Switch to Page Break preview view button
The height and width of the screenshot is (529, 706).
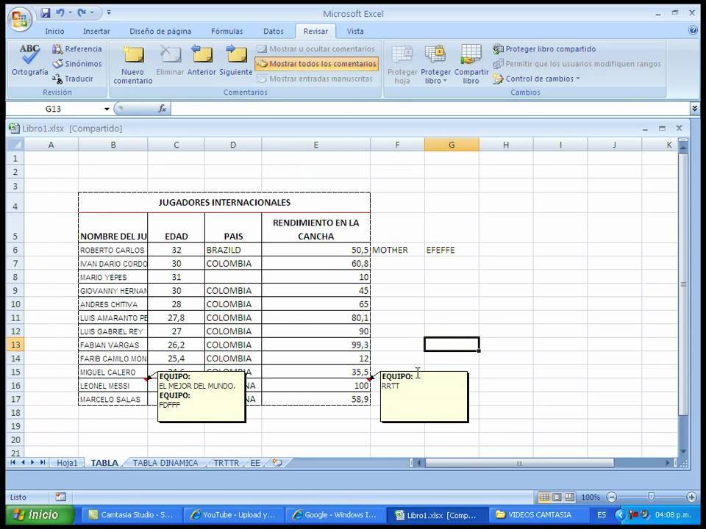[570, 497]
